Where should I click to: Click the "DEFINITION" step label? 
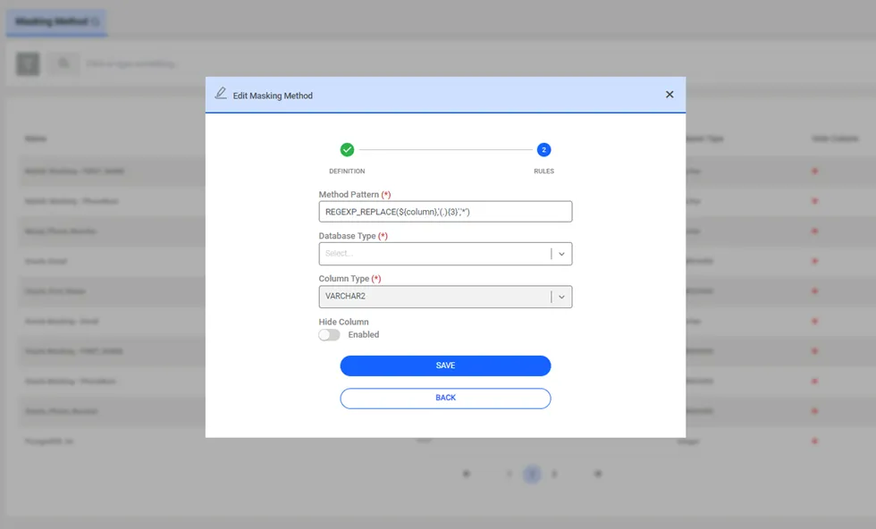[347, 171]
